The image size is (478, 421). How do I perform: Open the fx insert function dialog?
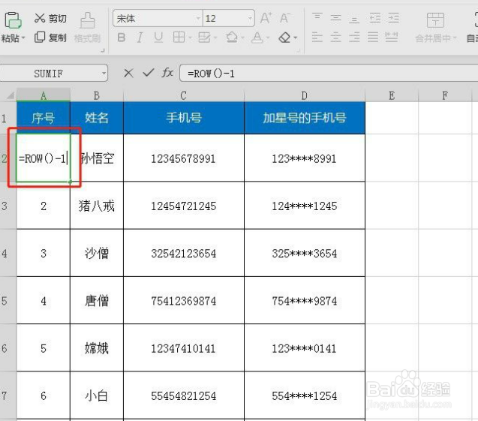click(x=167, y=73)
